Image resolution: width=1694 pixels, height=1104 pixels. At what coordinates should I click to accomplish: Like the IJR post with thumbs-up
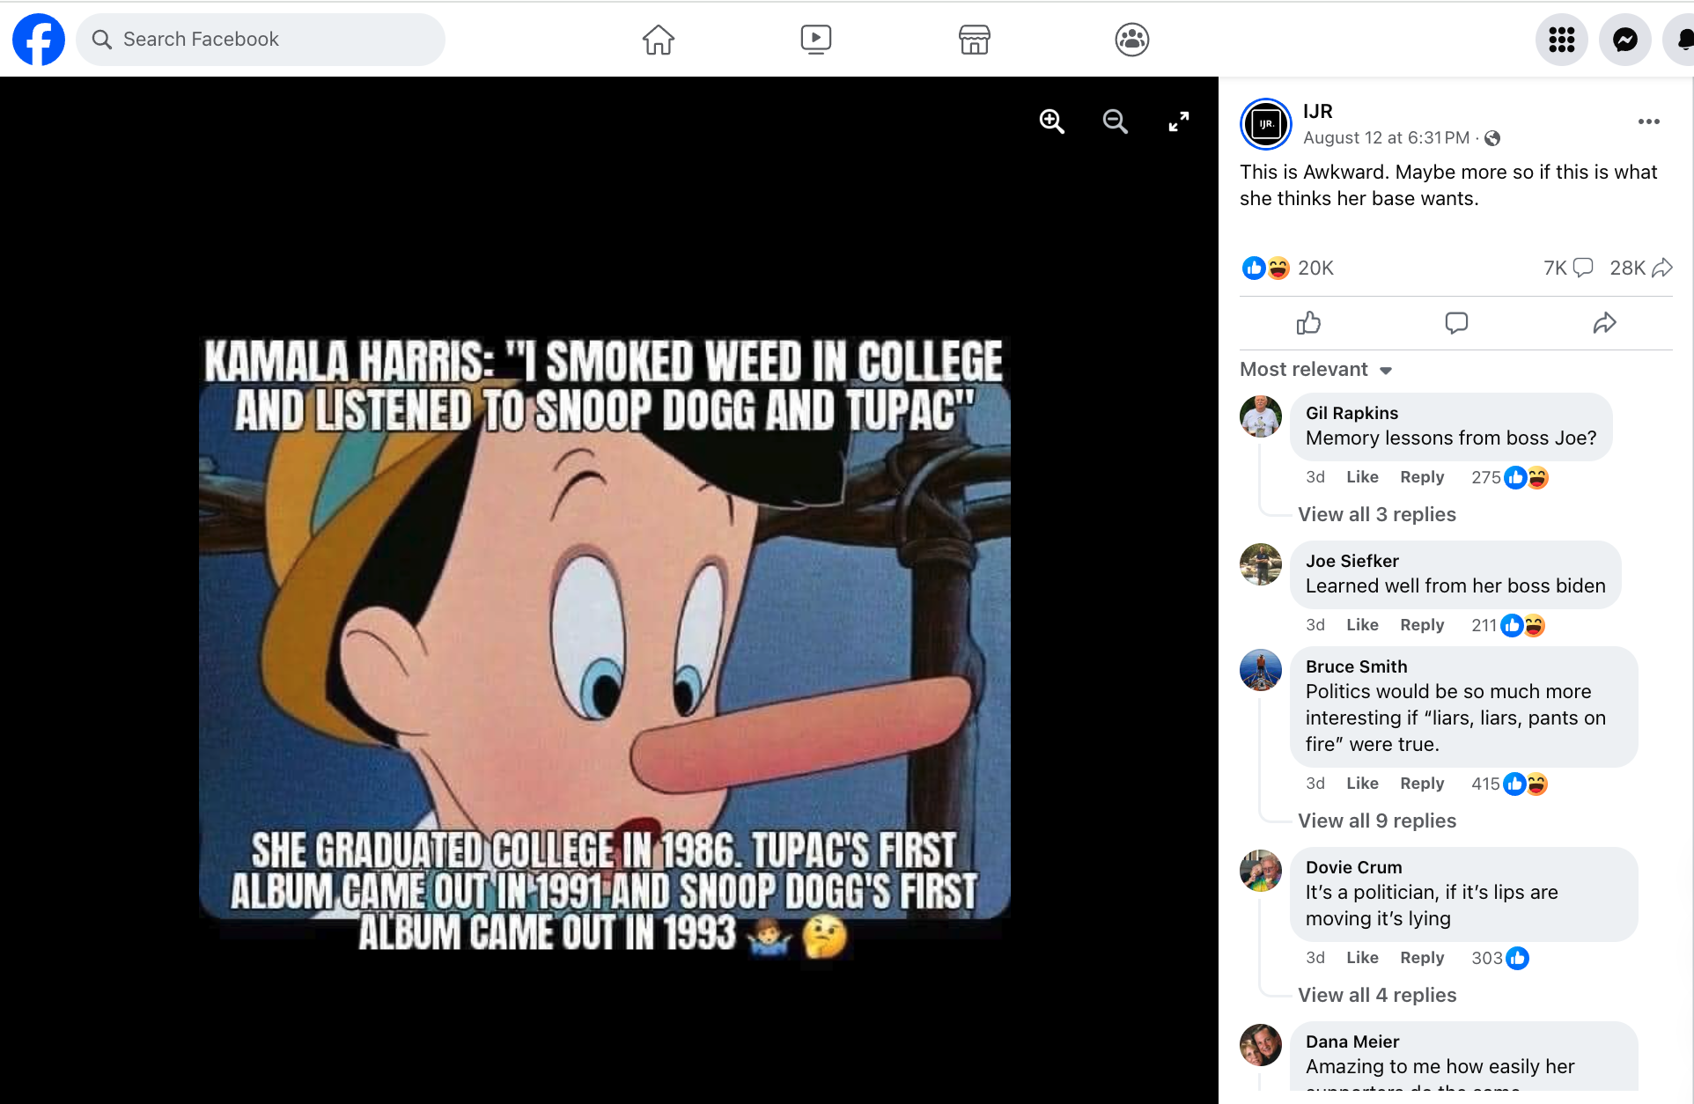point(1308,323)
